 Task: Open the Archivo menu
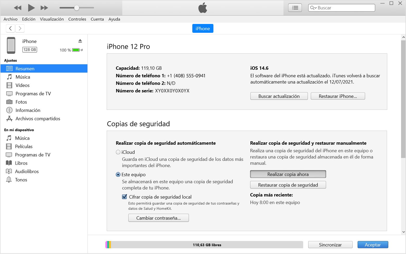[10, 19]
